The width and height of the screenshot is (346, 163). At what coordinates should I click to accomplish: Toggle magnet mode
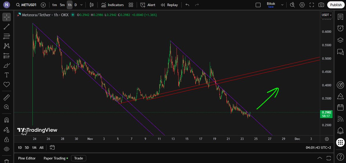click(x=7, y=120)
